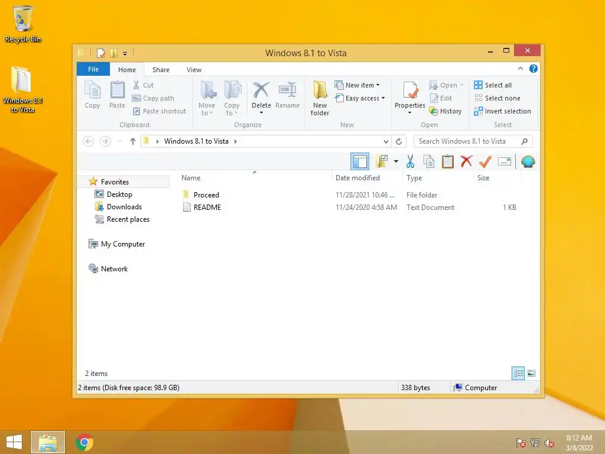
Task: Select the README text document
Action: pos(202,207)
